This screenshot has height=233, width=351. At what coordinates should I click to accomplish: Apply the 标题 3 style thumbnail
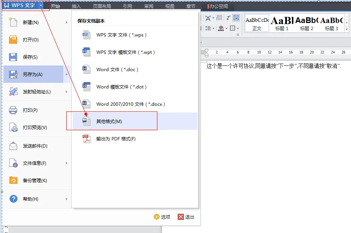pos(331,23)
